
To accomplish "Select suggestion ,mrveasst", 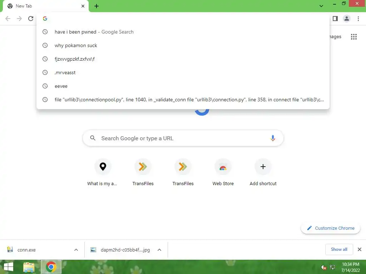I will point(183,72).
